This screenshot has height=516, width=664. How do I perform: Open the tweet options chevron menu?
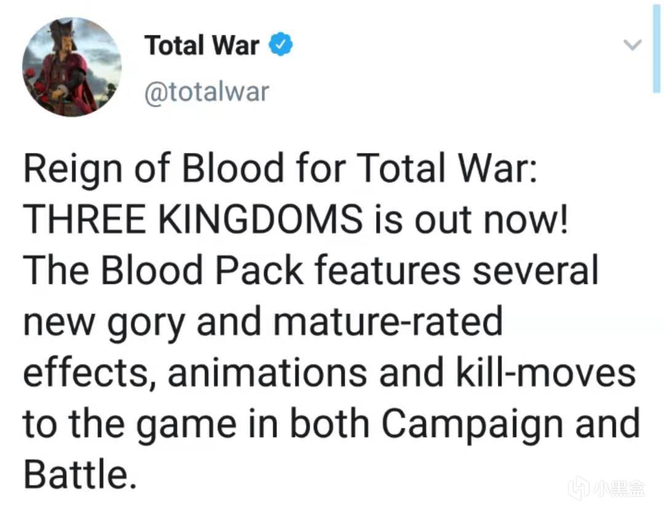[x=632, y=44]
